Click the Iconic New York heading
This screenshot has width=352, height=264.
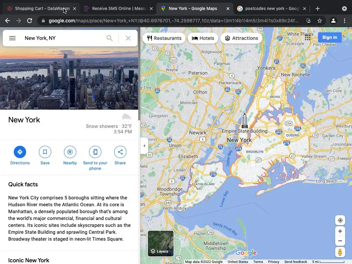click(29, 261)
